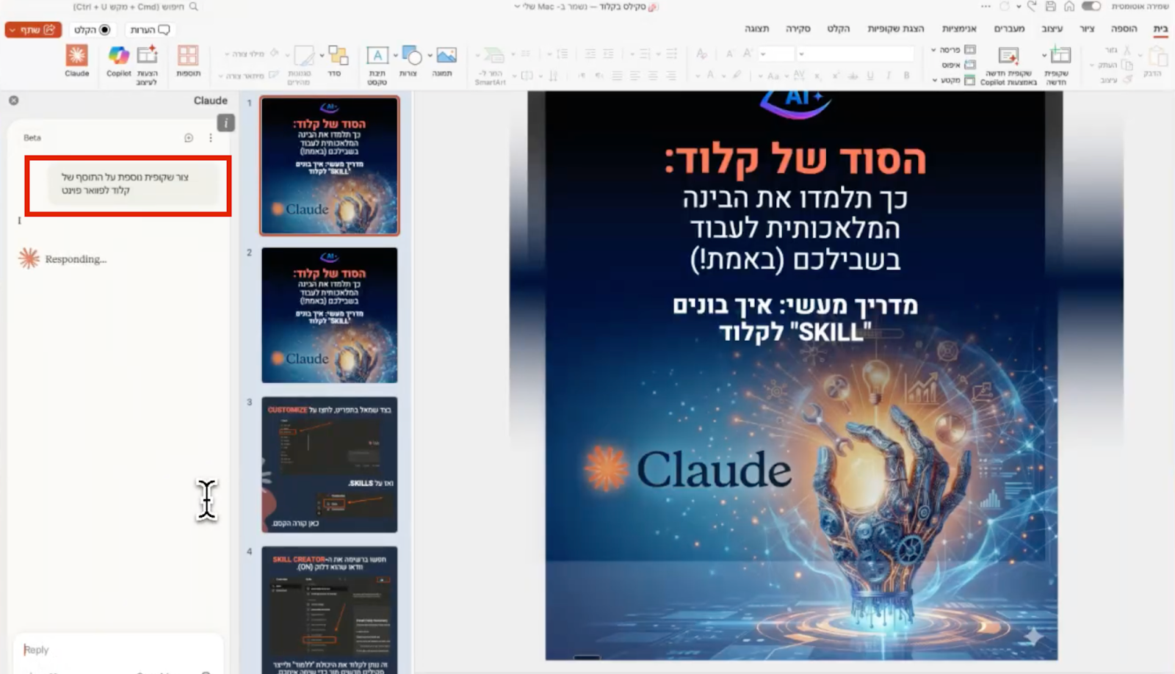Reset the slide (איפוס)
This screenshot has width=1175, height=674.
coord(958,65)
